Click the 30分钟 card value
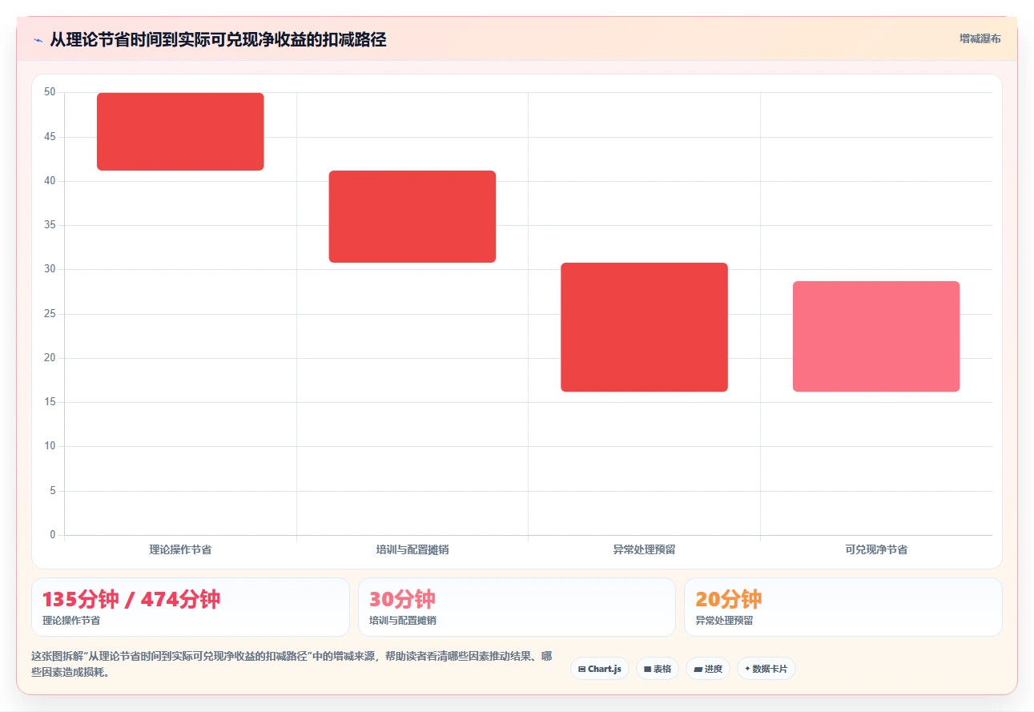 click(402, 599)
